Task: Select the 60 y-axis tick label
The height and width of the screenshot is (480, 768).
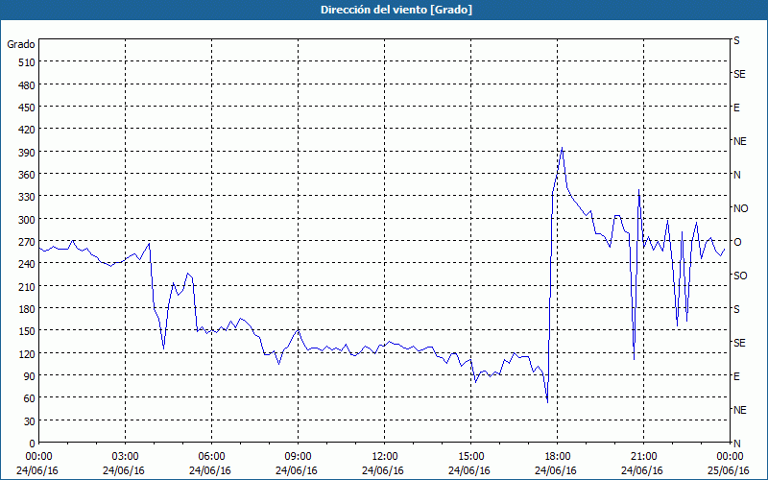Action: (30, 398)
